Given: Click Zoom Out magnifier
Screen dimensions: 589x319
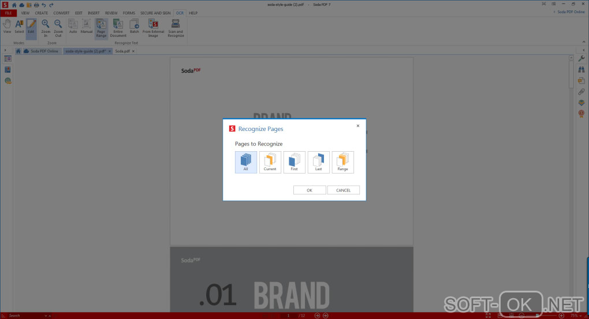Looking at the screenshot, I should (58, 28).
